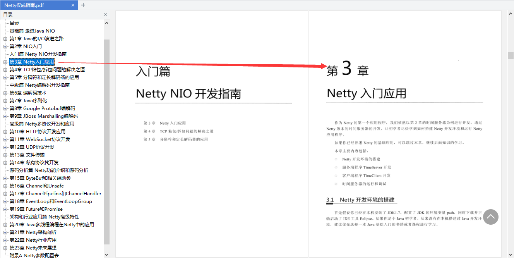Expand 第16章 Channel和Unsafe node
Image resolution: width=514 pixels, height=258 pixels.
[5, 186]
